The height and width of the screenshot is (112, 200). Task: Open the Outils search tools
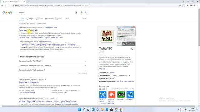(85, 19)
